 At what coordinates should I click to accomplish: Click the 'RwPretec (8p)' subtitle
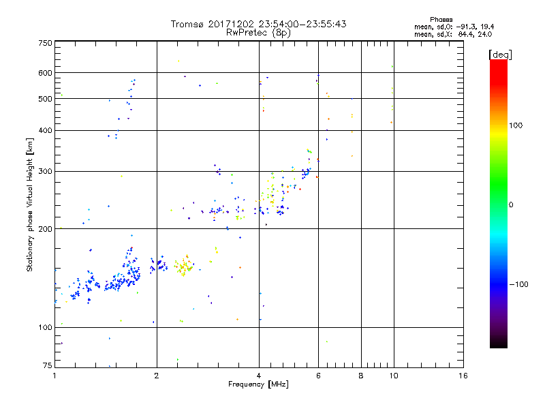click(258, 33)
